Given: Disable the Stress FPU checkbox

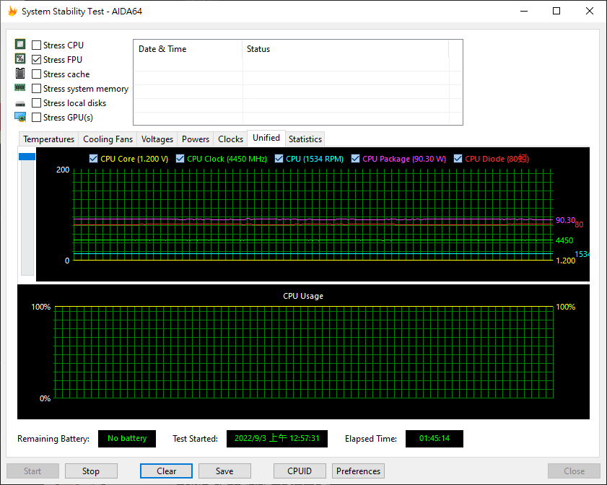Looking at the screenshot, I should (36, 59).
